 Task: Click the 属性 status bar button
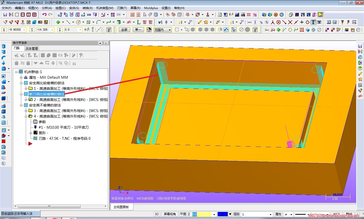tap(278, 214)
